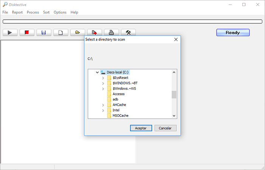Open the Sort menu
Viewport: 265px width, 170px height.
[46, 12]
